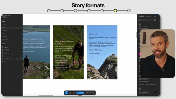Click the presenter webcam video overlay

point(158,54)
